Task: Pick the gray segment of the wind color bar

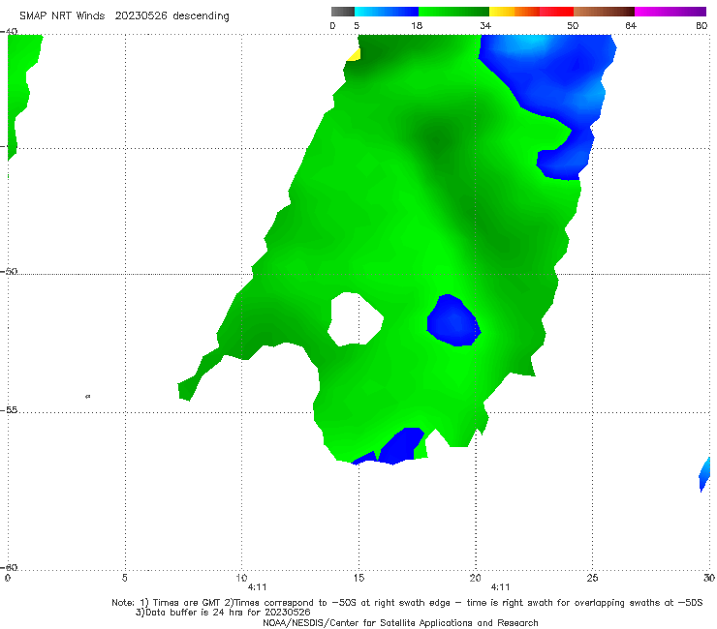Action: [x=343, y=12]
